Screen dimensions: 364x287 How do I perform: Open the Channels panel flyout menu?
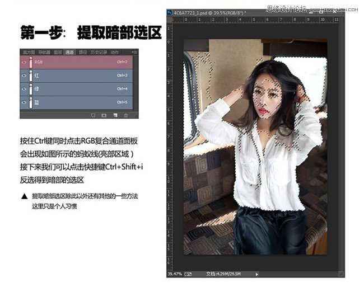tap(134, 52)
